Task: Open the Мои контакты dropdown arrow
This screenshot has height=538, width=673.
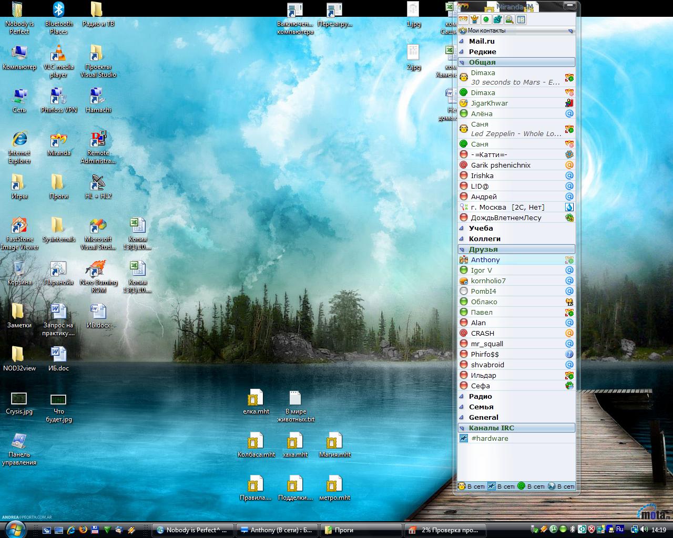Action: (x=570, y=31)
